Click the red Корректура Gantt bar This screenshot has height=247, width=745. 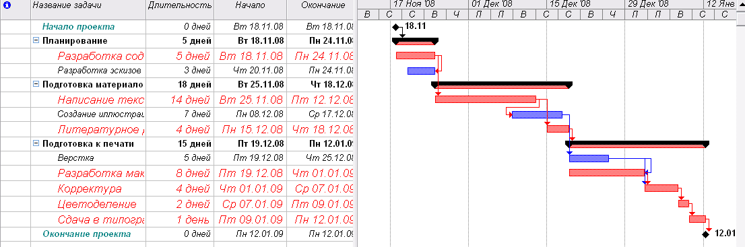click(661, 188)
